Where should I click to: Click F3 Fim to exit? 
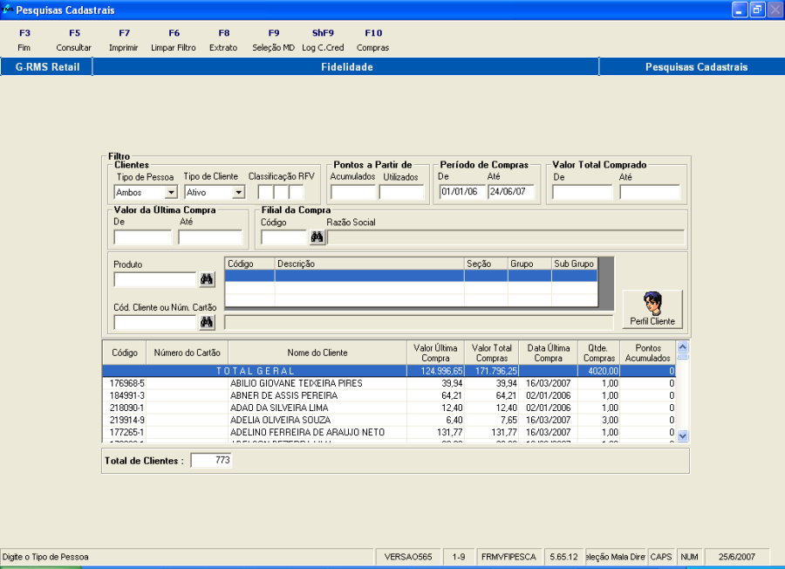click(x=24, y=40)
